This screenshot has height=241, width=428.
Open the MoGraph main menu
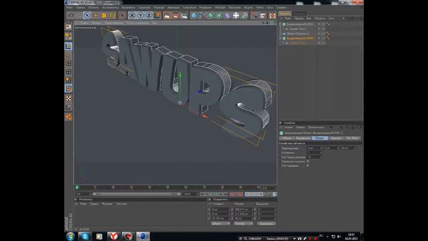coord(220,7)
